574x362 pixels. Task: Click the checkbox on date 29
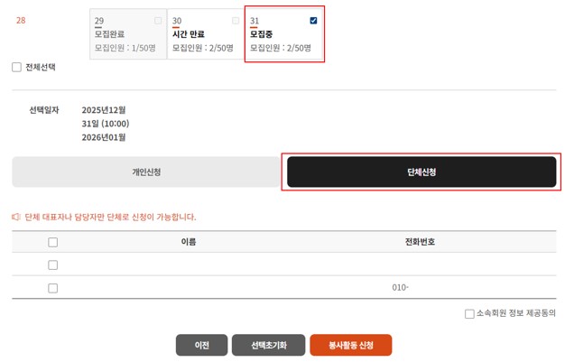point(159,20)
